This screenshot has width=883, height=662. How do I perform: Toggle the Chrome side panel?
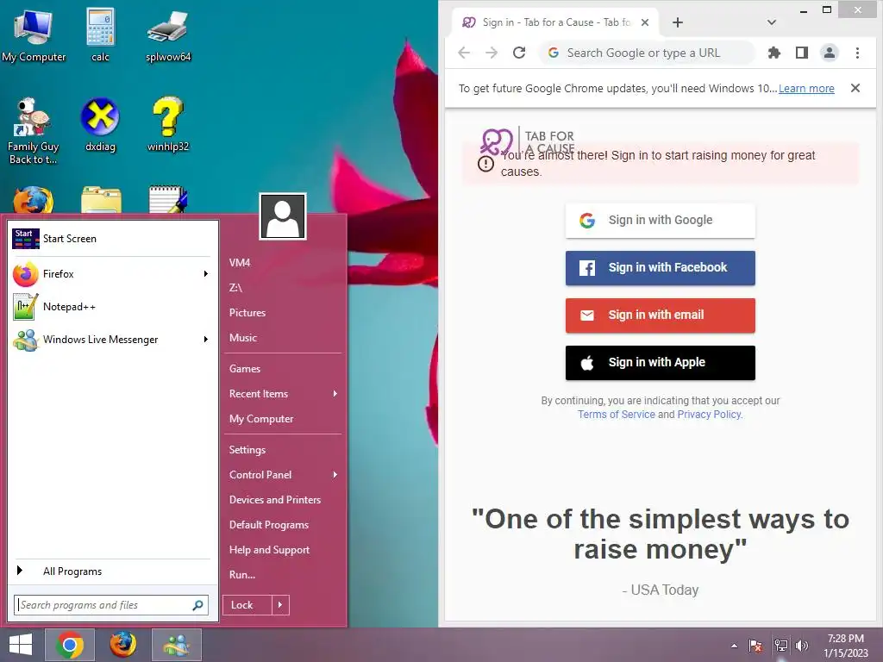(x=802, y=53)
